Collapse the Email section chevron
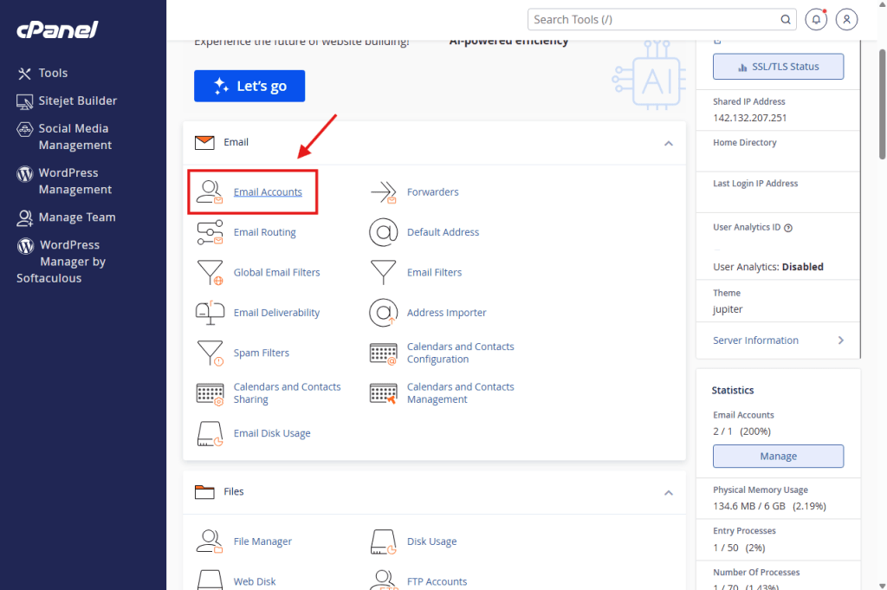Viewport: 887px width, 590px height. [x=668, y=143]
